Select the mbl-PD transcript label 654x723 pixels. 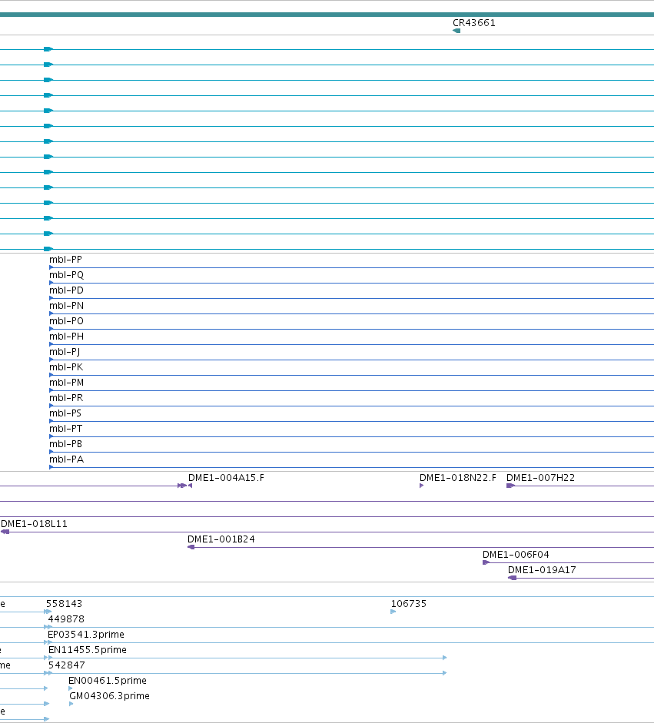tap(66, 290)
